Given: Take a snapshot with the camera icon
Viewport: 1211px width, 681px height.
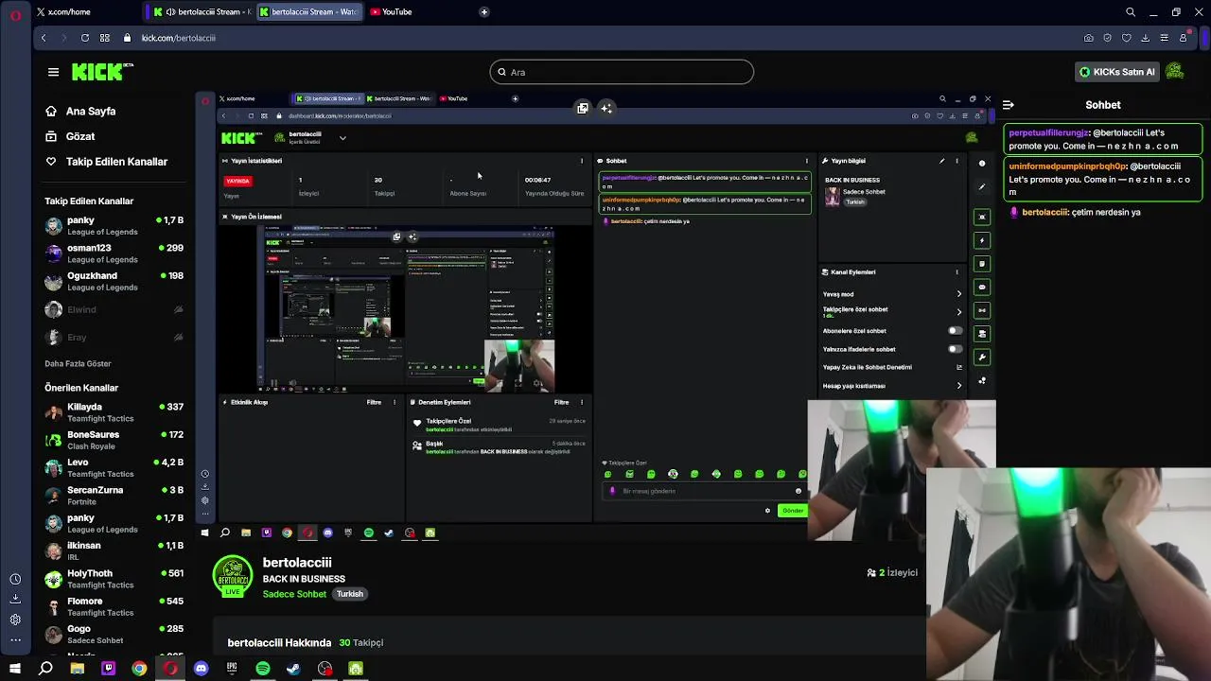Looking at the screenshot, I should [x=1089, y=38].
